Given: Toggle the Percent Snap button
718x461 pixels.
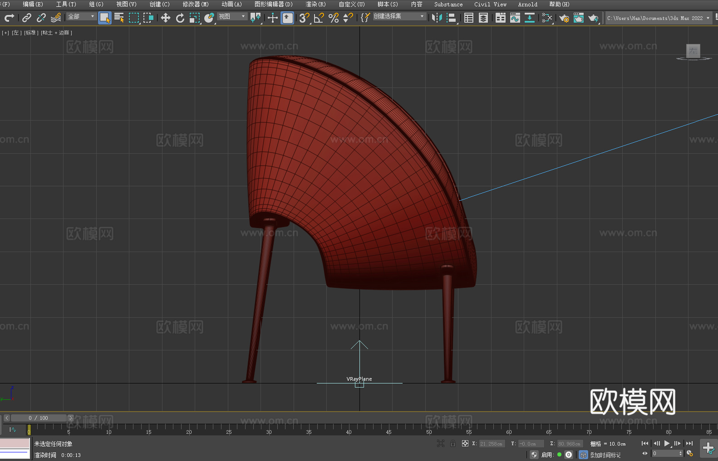Looking at the screenshot, I should 334,18.
